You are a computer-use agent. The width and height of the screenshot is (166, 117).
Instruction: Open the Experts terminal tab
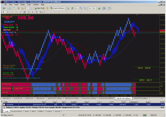(49, 111)
